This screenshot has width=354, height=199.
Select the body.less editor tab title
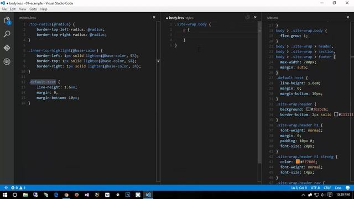click(176, 18)
